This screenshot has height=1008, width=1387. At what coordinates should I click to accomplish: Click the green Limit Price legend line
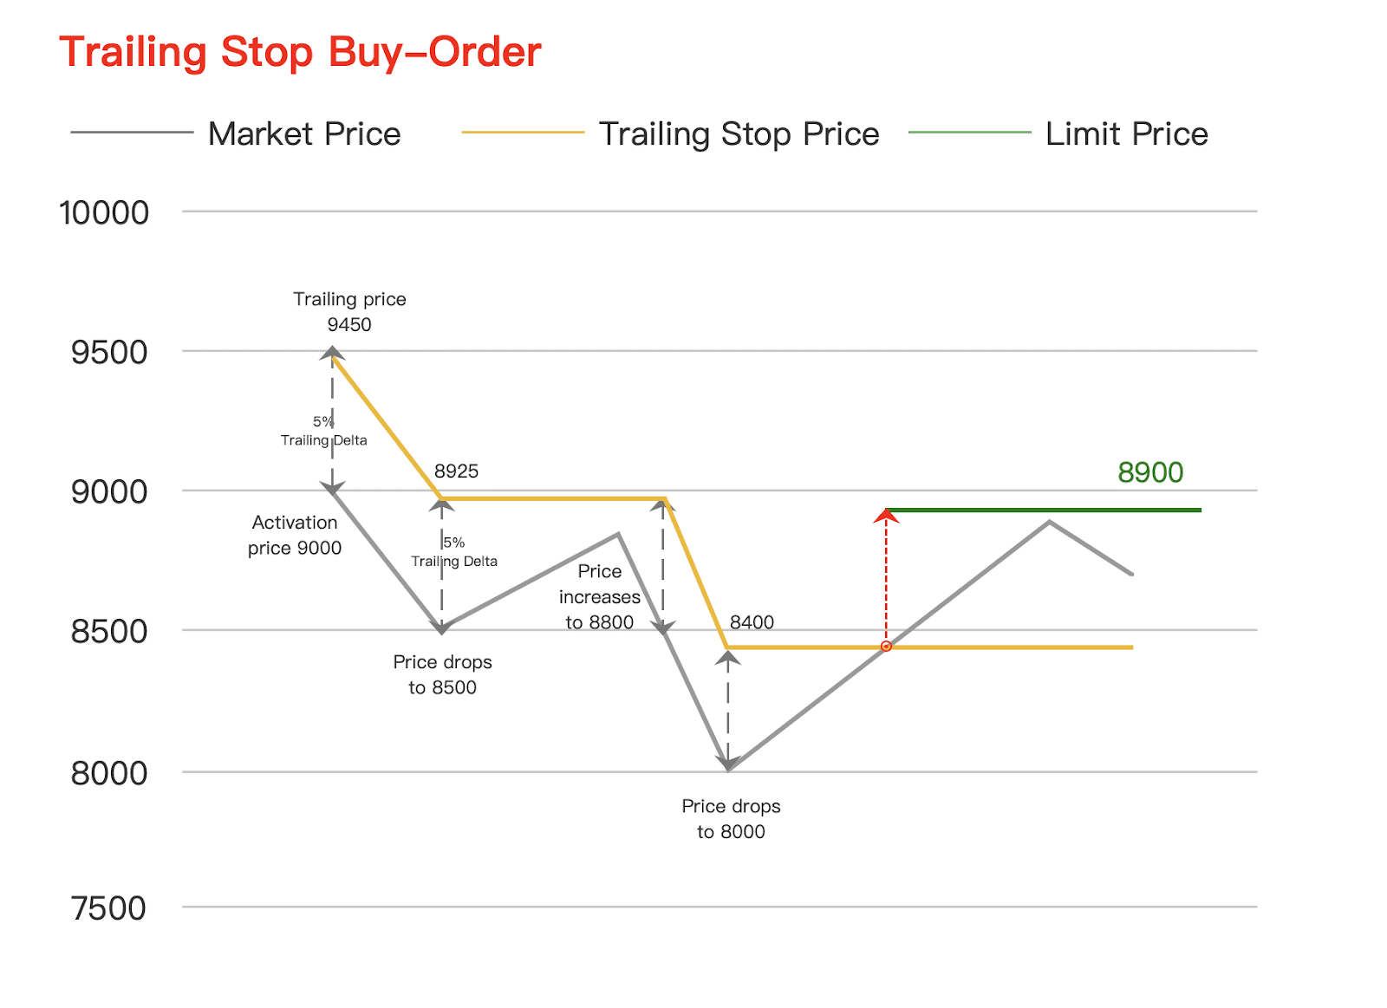(x=969, y=133)
